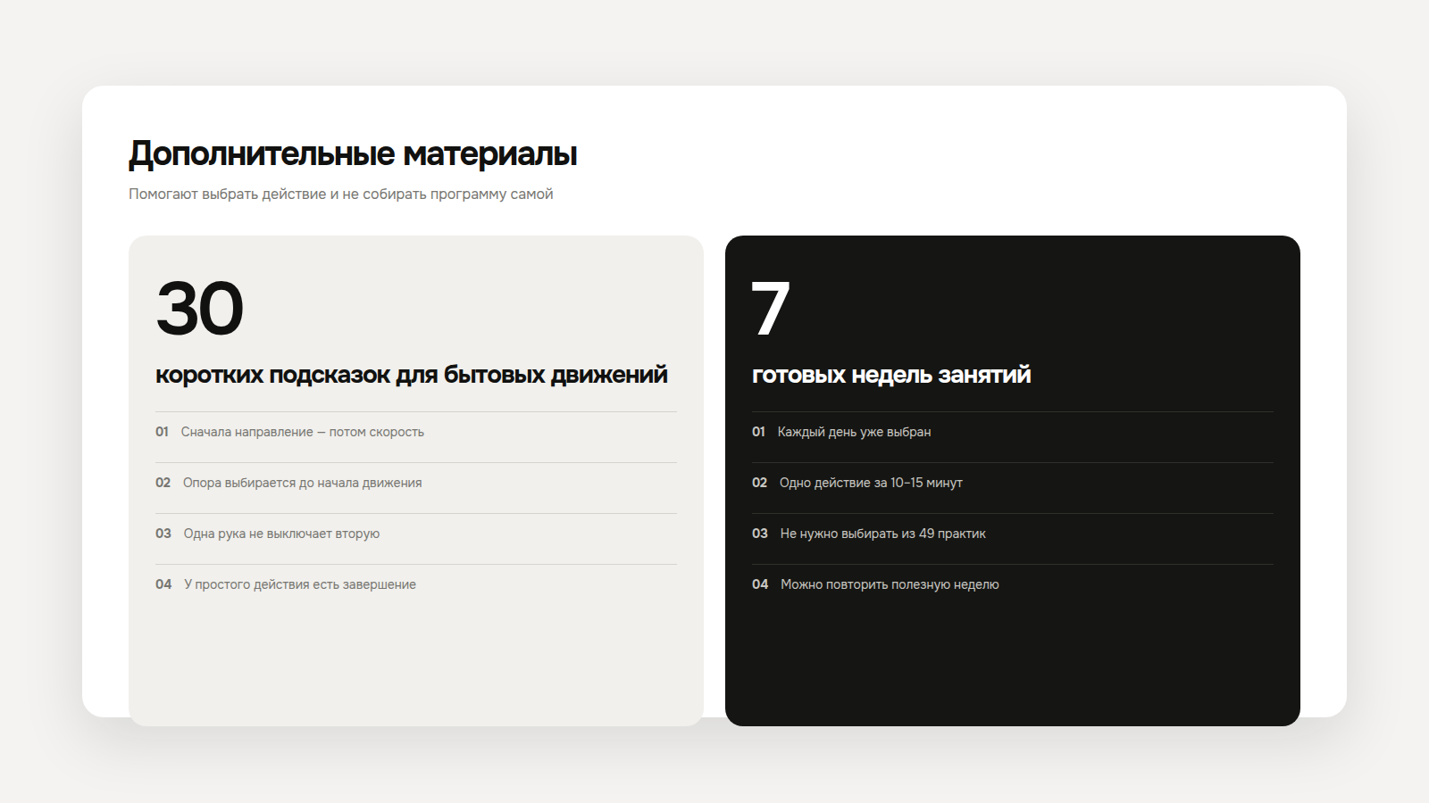The width and height of the screenshot is (1429, 803).
Task: Select subtitle 'Помогают выбрать действие и не собирать программу самой'
Action: pos(340,194)
